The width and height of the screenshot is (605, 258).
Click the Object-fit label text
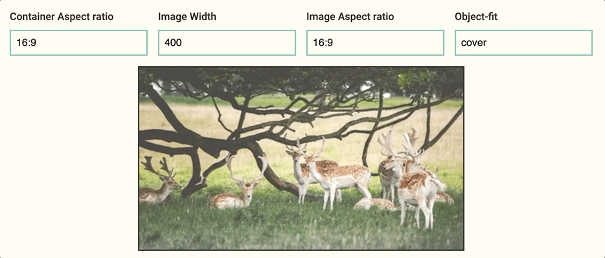point(476,17)
